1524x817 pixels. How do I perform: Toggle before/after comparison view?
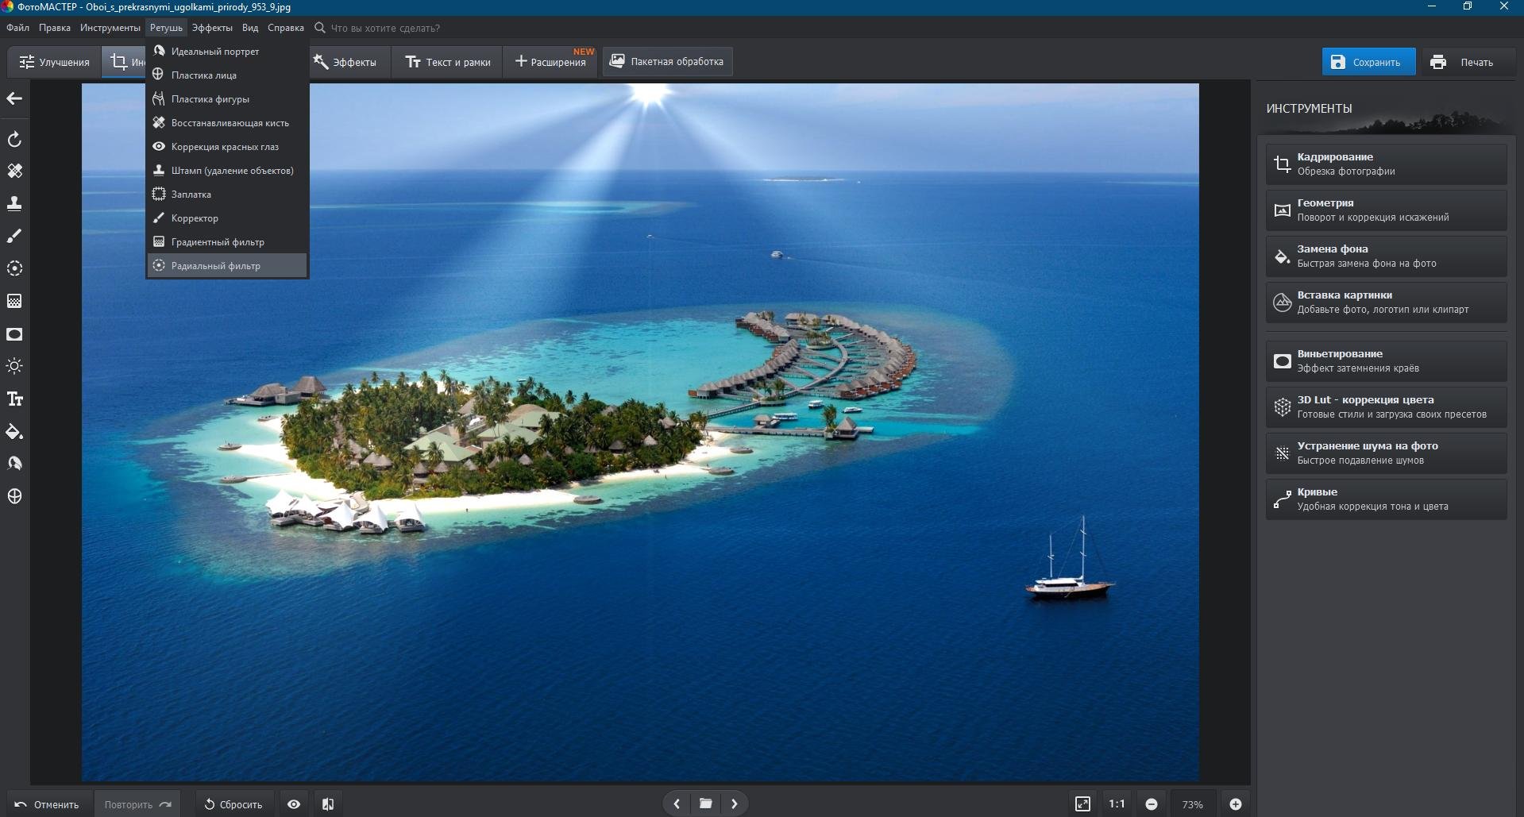(x=328, y=804)
